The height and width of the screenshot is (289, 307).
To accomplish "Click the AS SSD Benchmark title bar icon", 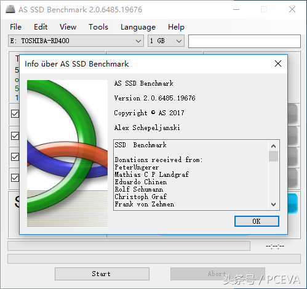I will pyautogui.click(x=10, y=9).
